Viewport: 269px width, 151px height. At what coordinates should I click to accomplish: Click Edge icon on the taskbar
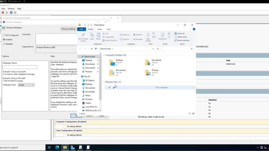[57, 147]
